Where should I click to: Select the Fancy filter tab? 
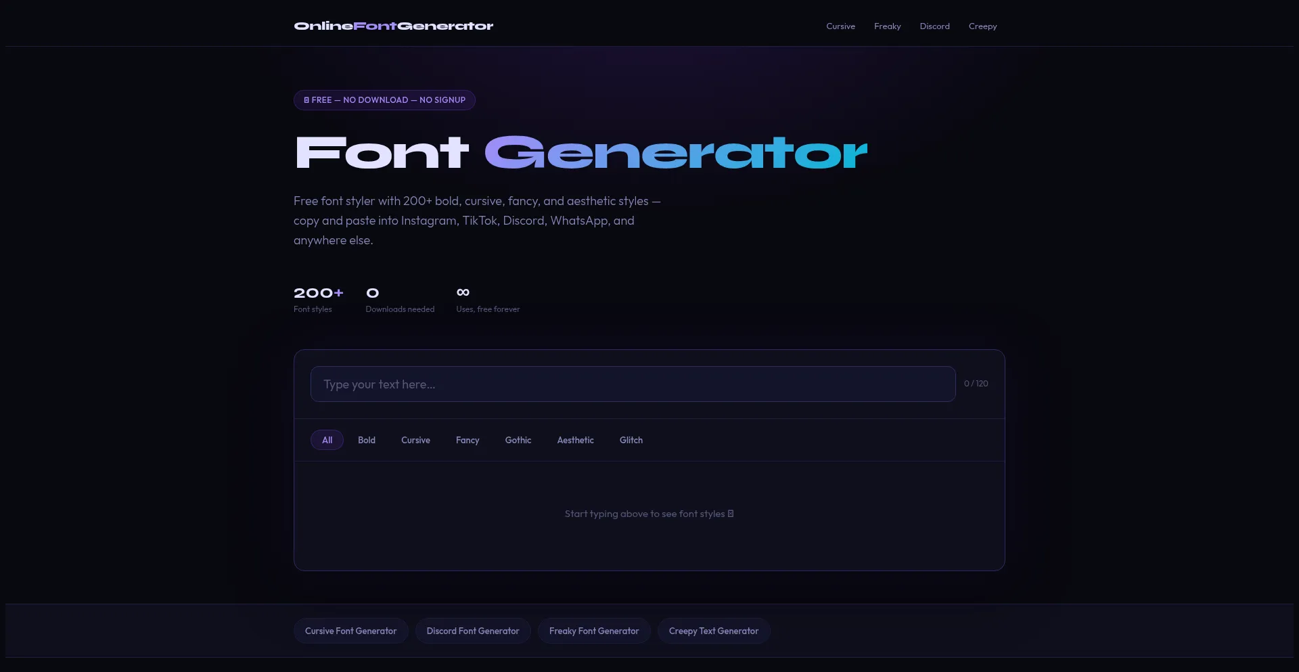coord(468,440)
